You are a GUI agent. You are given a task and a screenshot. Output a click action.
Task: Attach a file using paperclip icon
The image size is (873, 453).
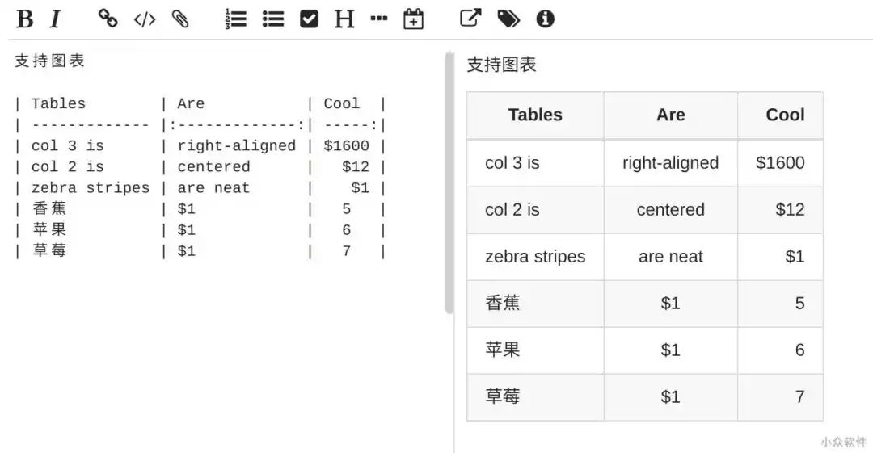[180, 19]
